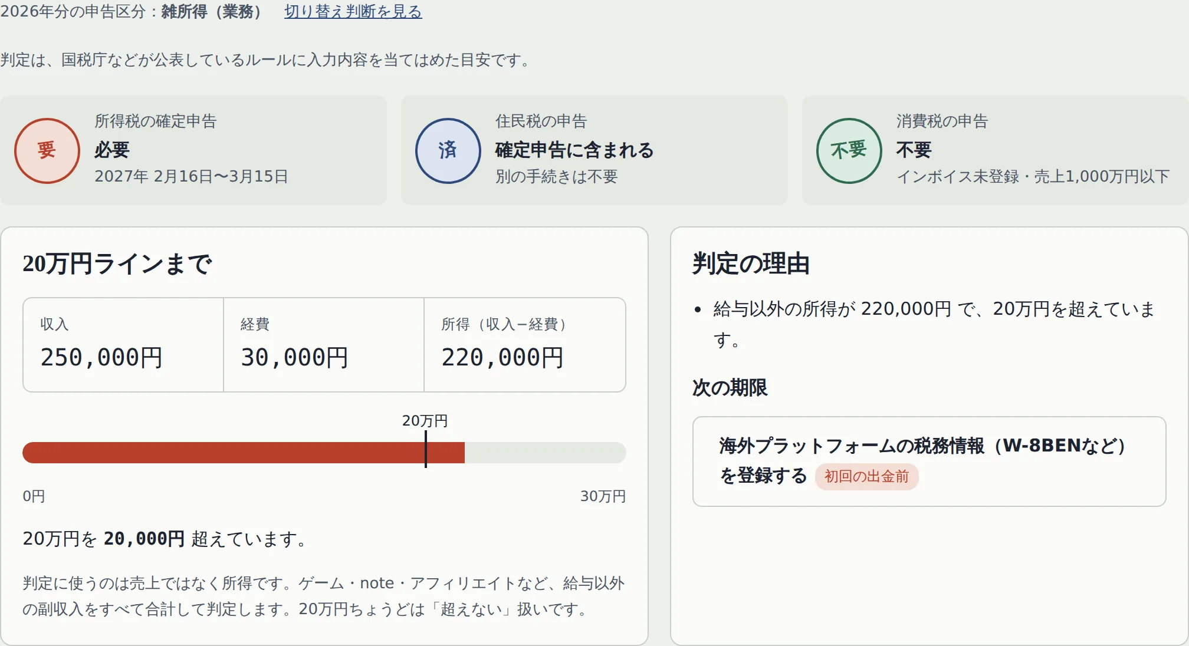The width and height of the screenshot is (1189, 646).
Task: Click the 経費 value 30,000円
Action: [295, 357]
